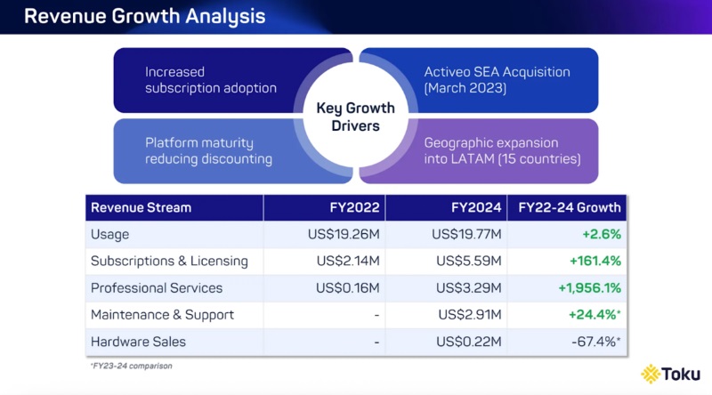Click the +1,956.1% growth value
The image size is (712, 395).
click(589, 288)
